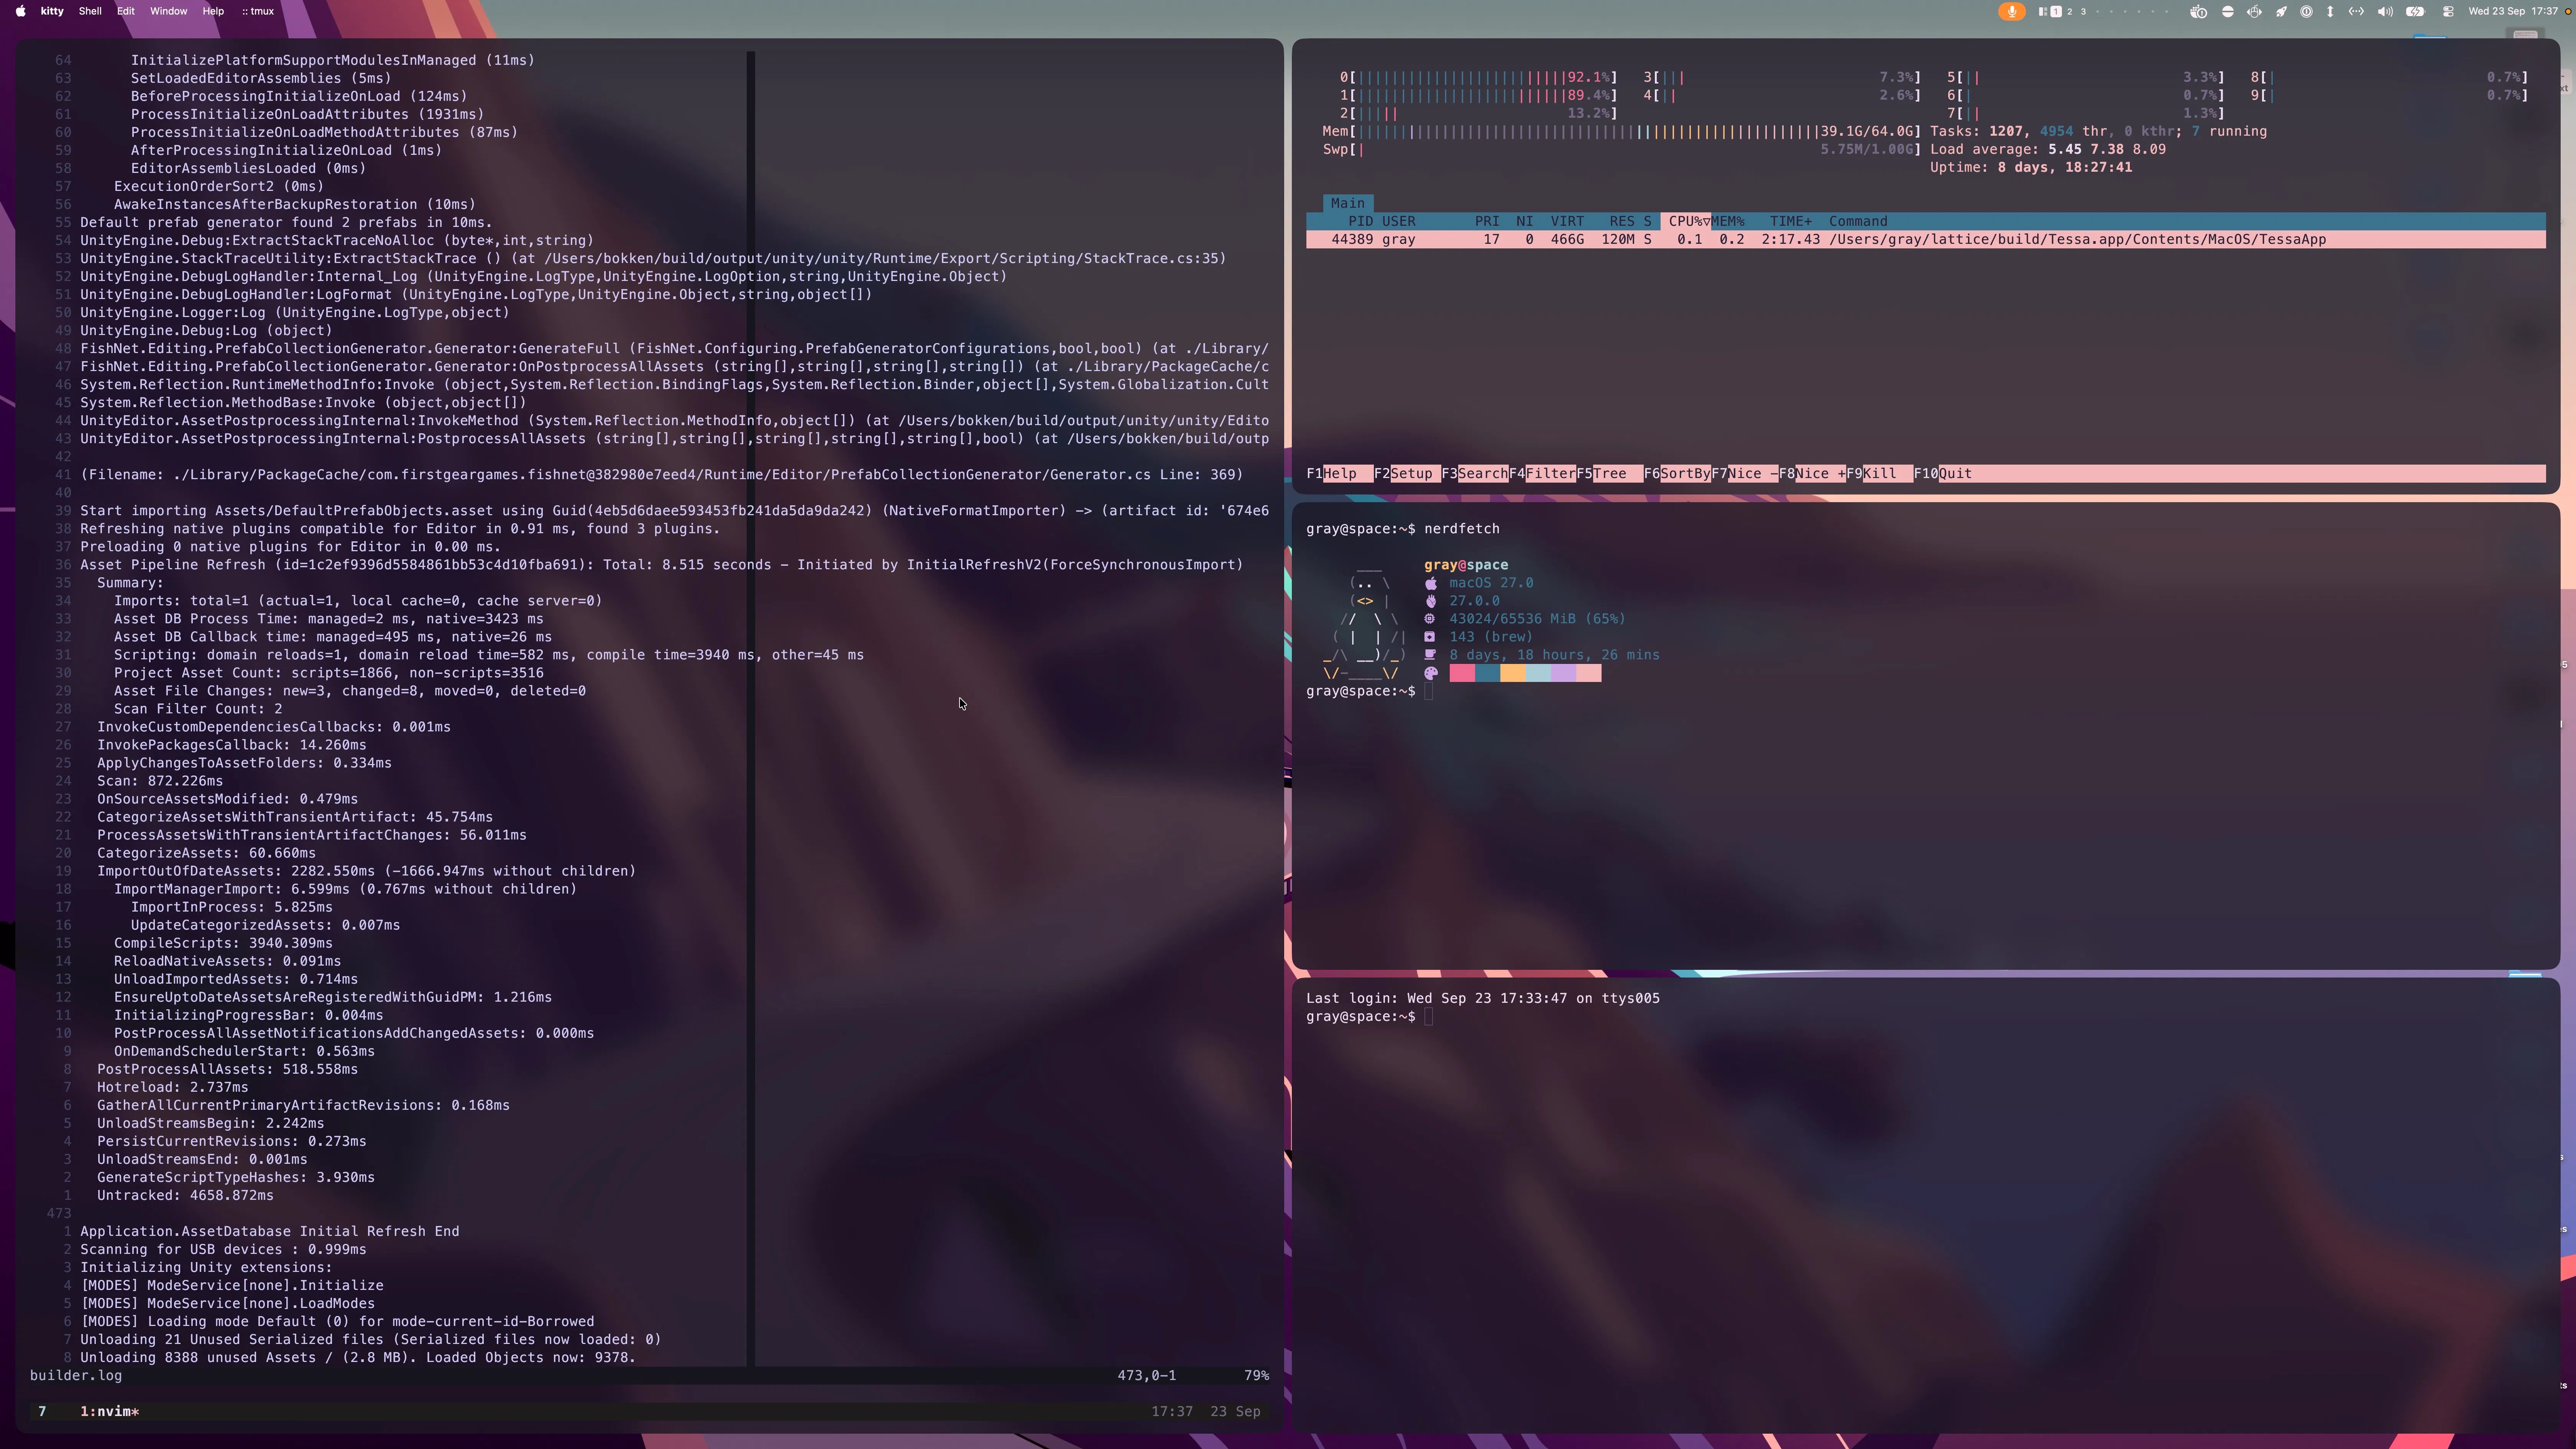Sort htop by the TIME+ column
Viewport: 2576px width, 1449px height.
click(1791, 221)
